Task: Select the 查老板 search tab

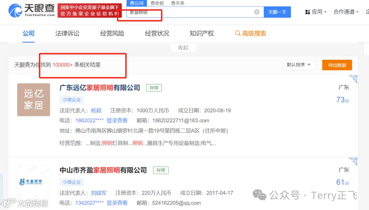Action: [x=157, y=3]
